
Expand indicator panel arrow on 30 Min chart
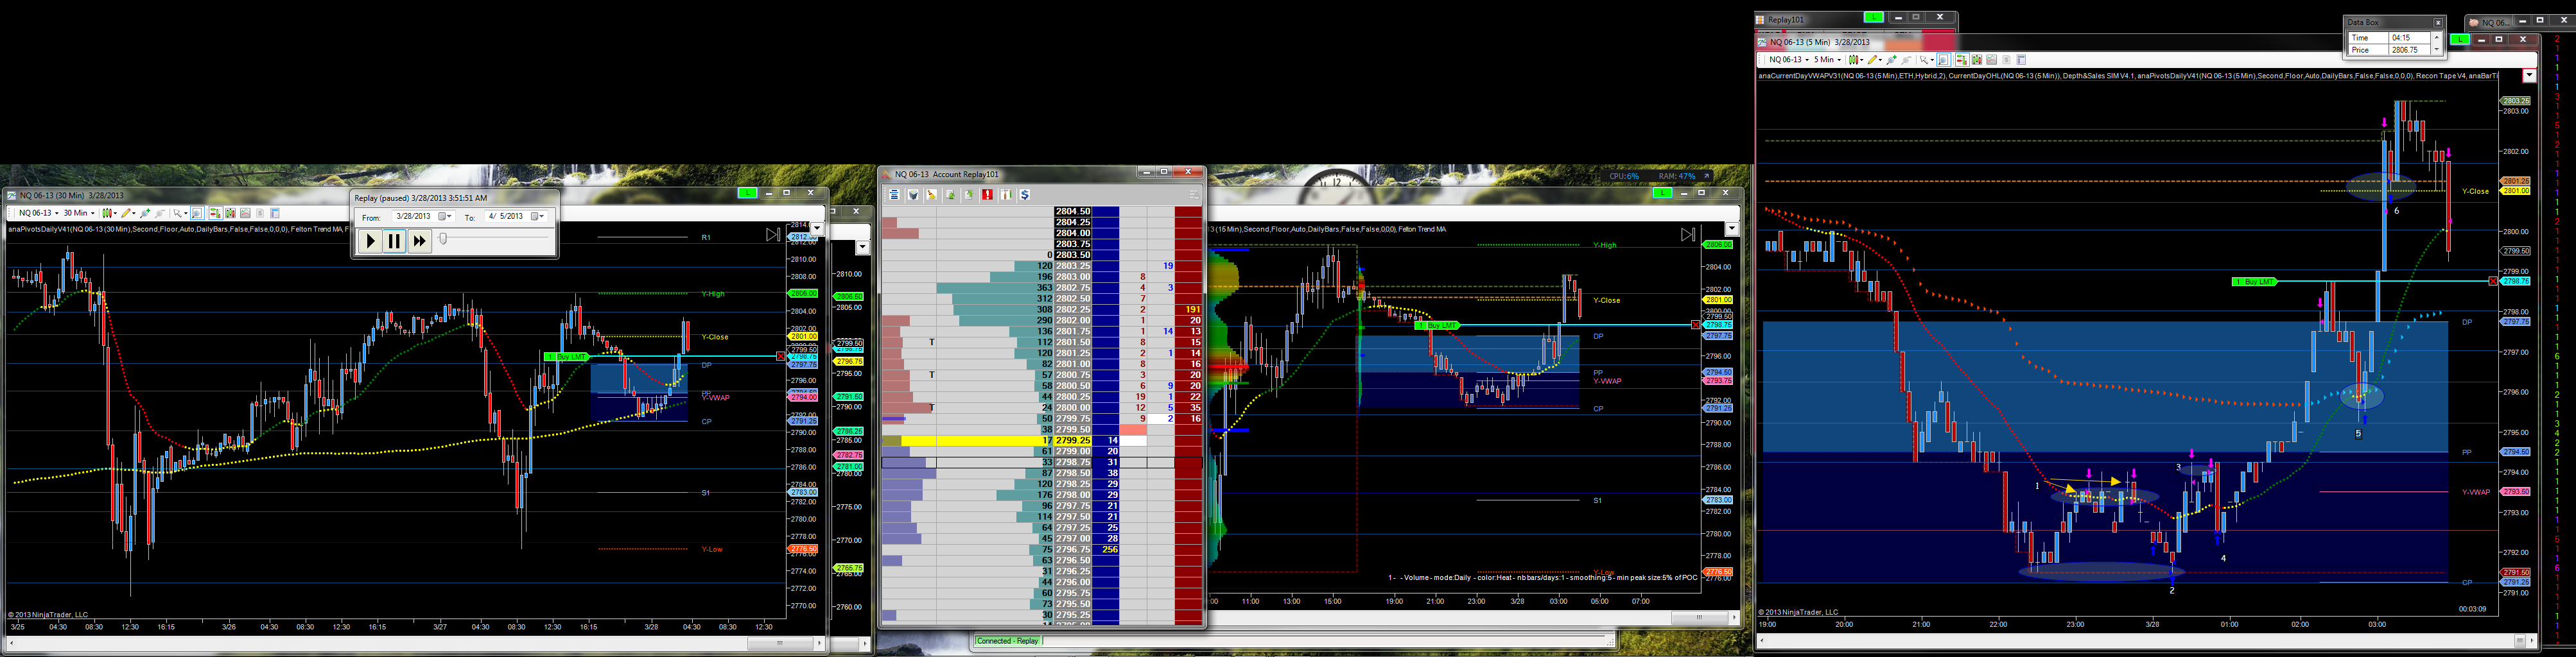(816, 229)
